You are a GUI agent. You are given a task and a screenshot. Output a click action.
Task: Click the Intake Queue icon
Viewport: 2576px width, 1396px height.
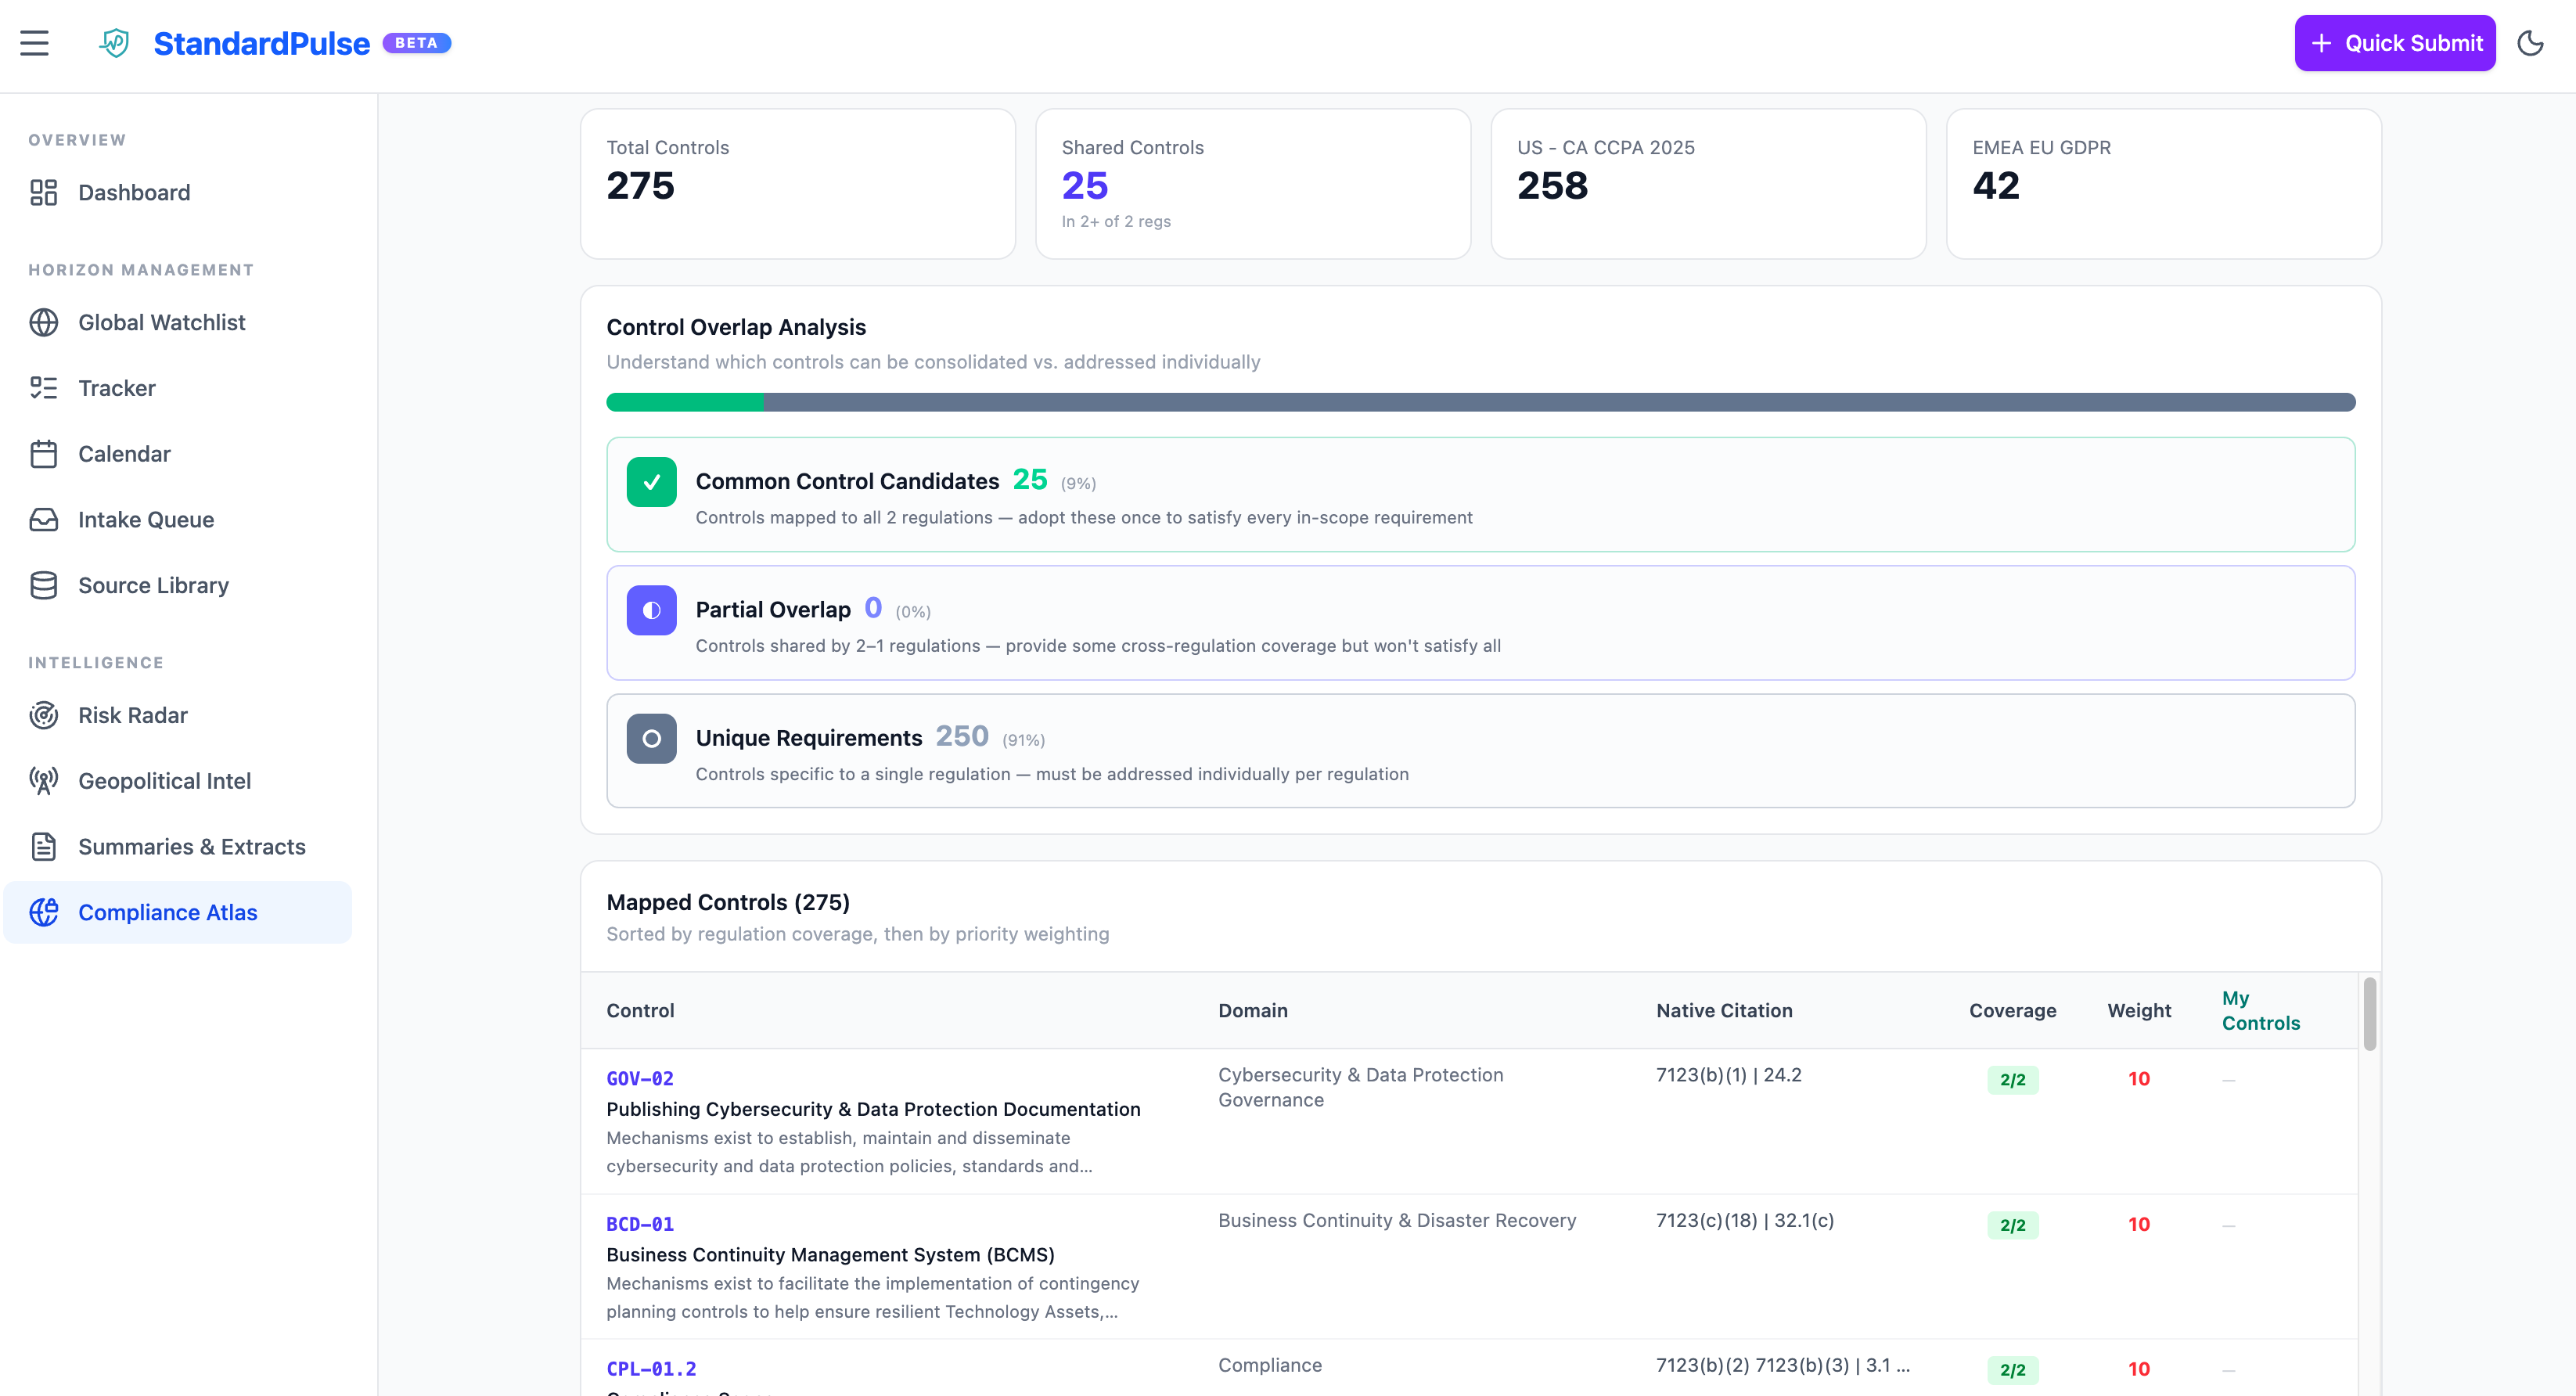(x=44, y=519)
